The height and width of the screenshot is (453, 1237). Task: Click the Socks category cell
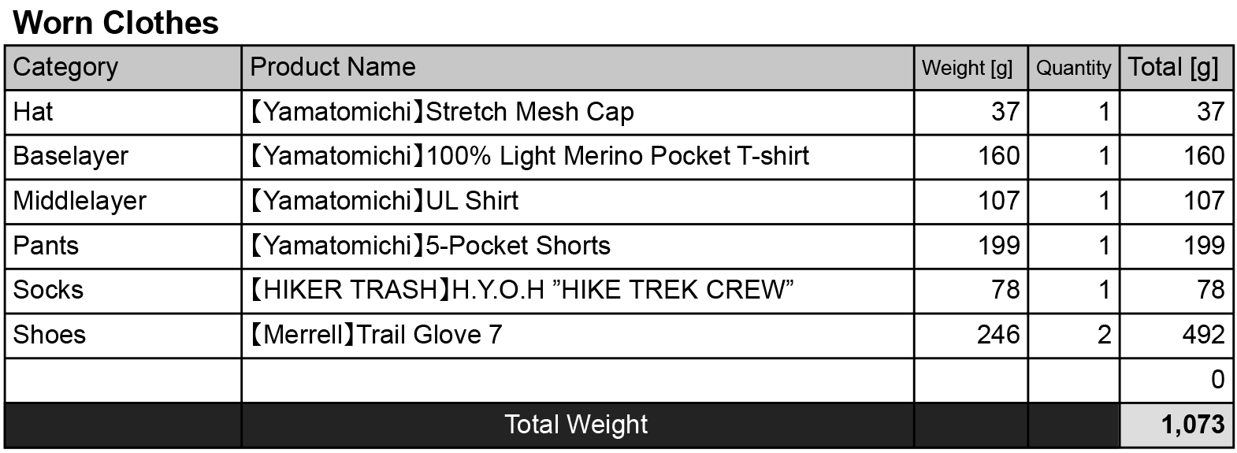coord(48,290)
